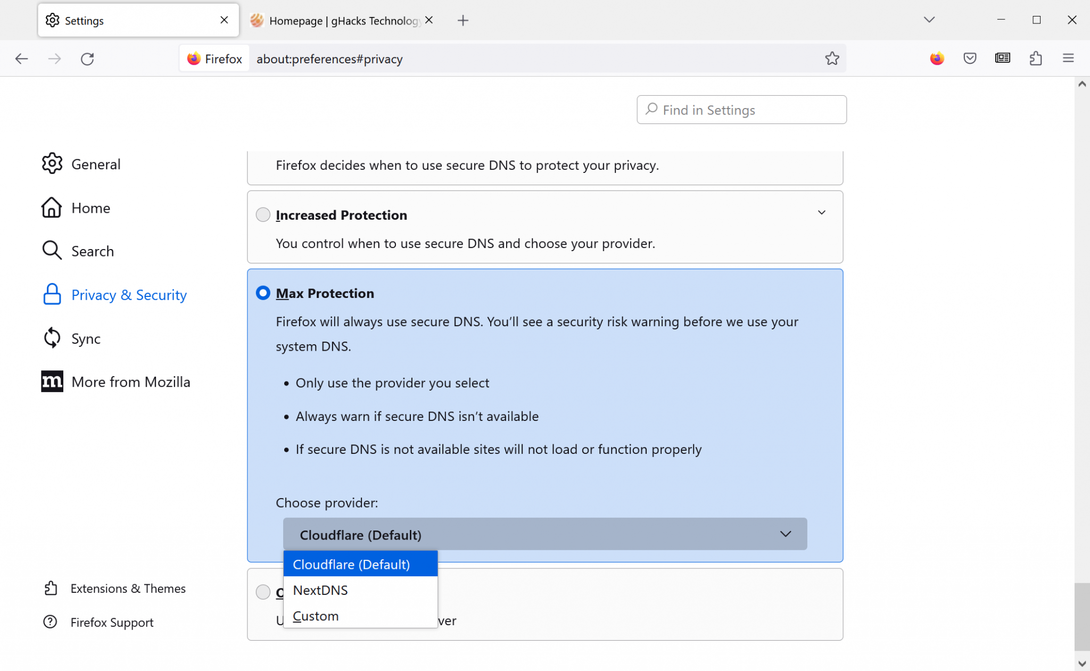Open the Sync settings section
Screen dimensions: 1090x671
(x=86, y=338)
